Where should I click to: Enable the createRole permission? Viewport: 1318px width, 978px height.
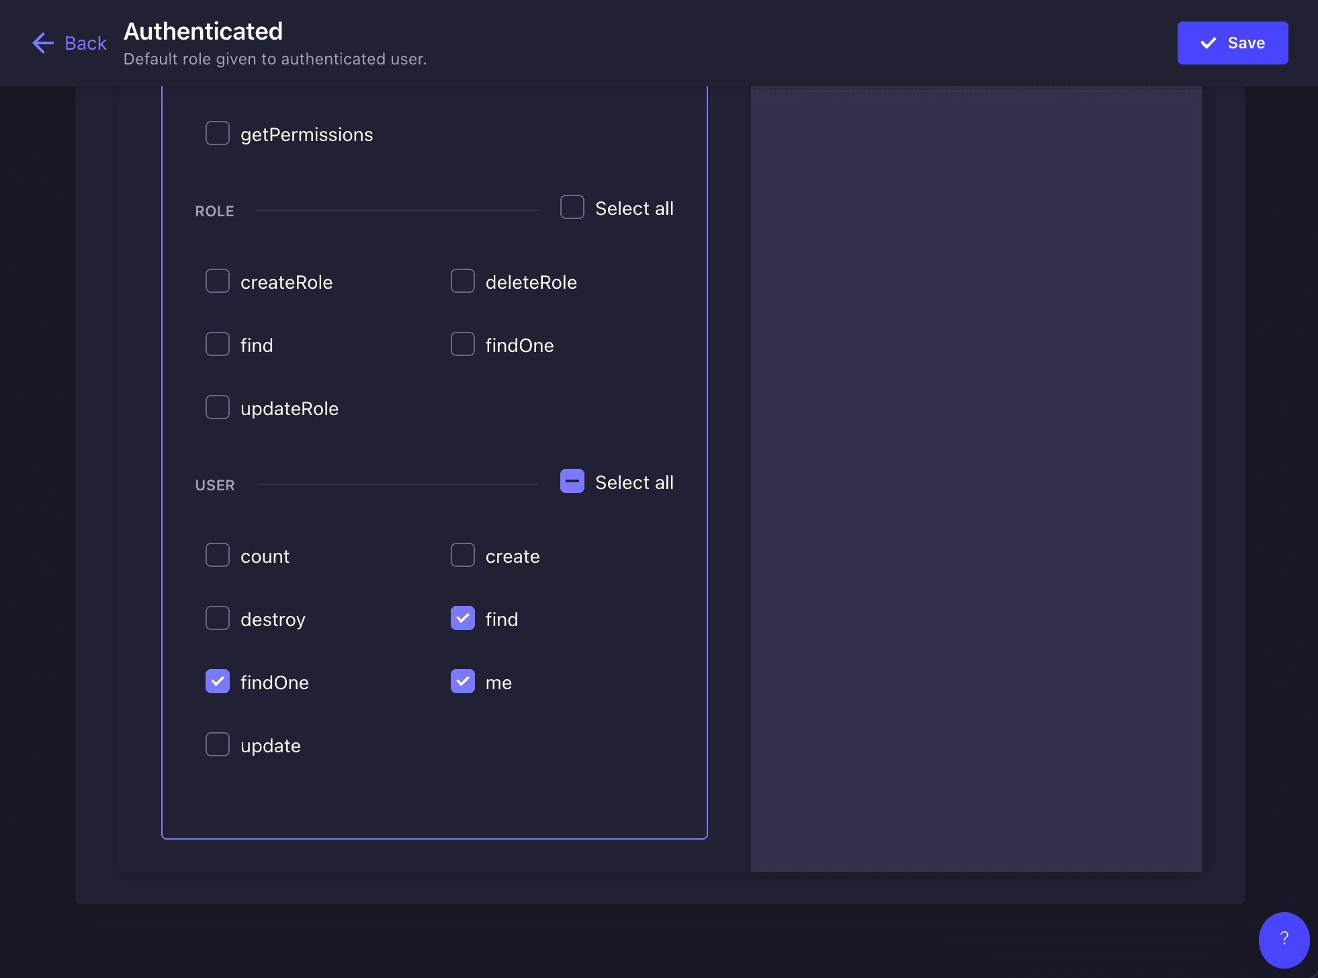[x=218, y=281]
